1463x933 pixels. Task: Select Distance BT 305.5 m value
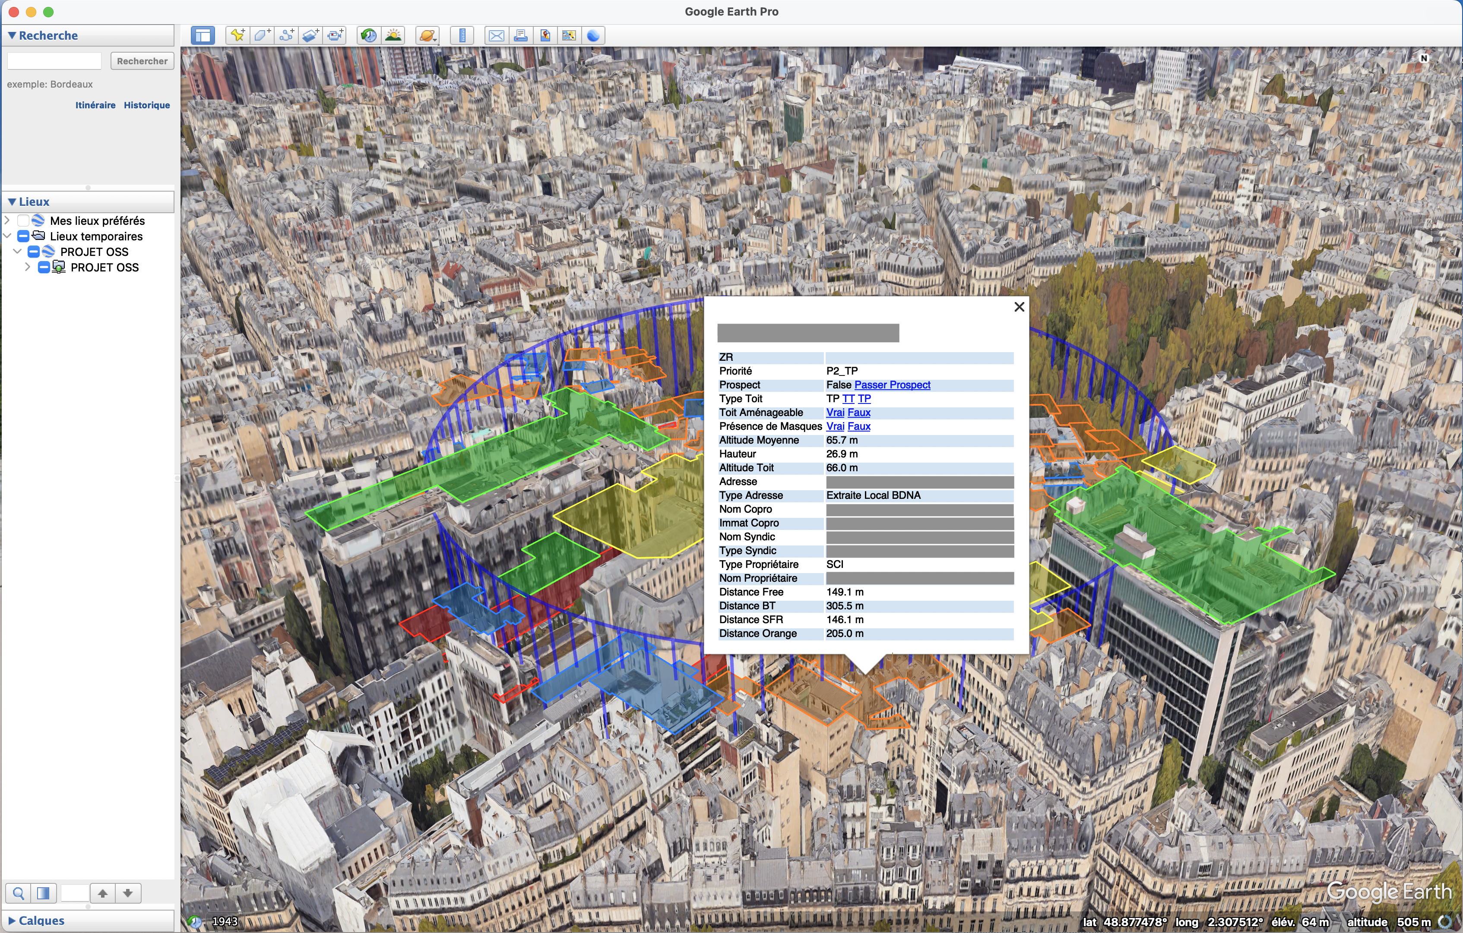(845, 606)
